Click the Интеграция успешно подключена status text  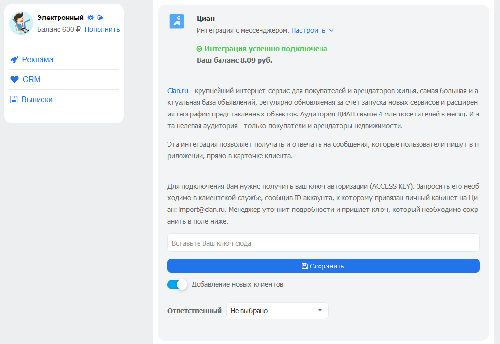266,49
